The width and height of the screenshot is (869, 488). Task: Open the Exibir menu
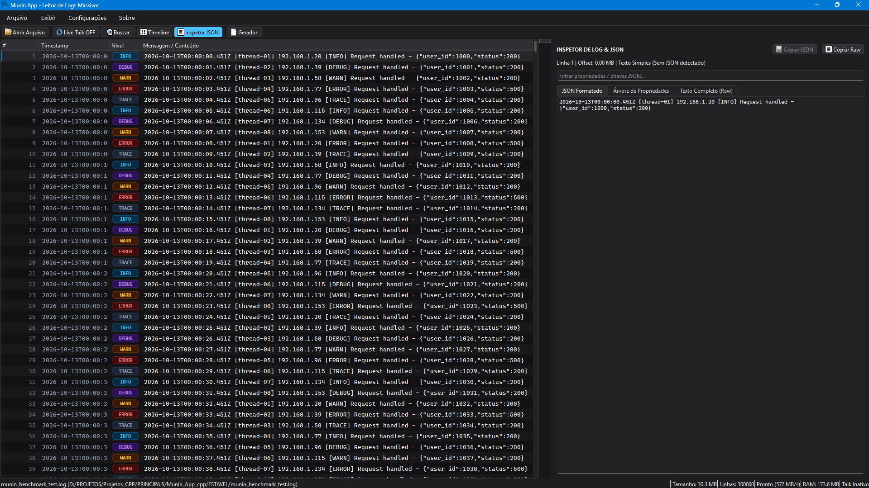(x=48, y=18)
